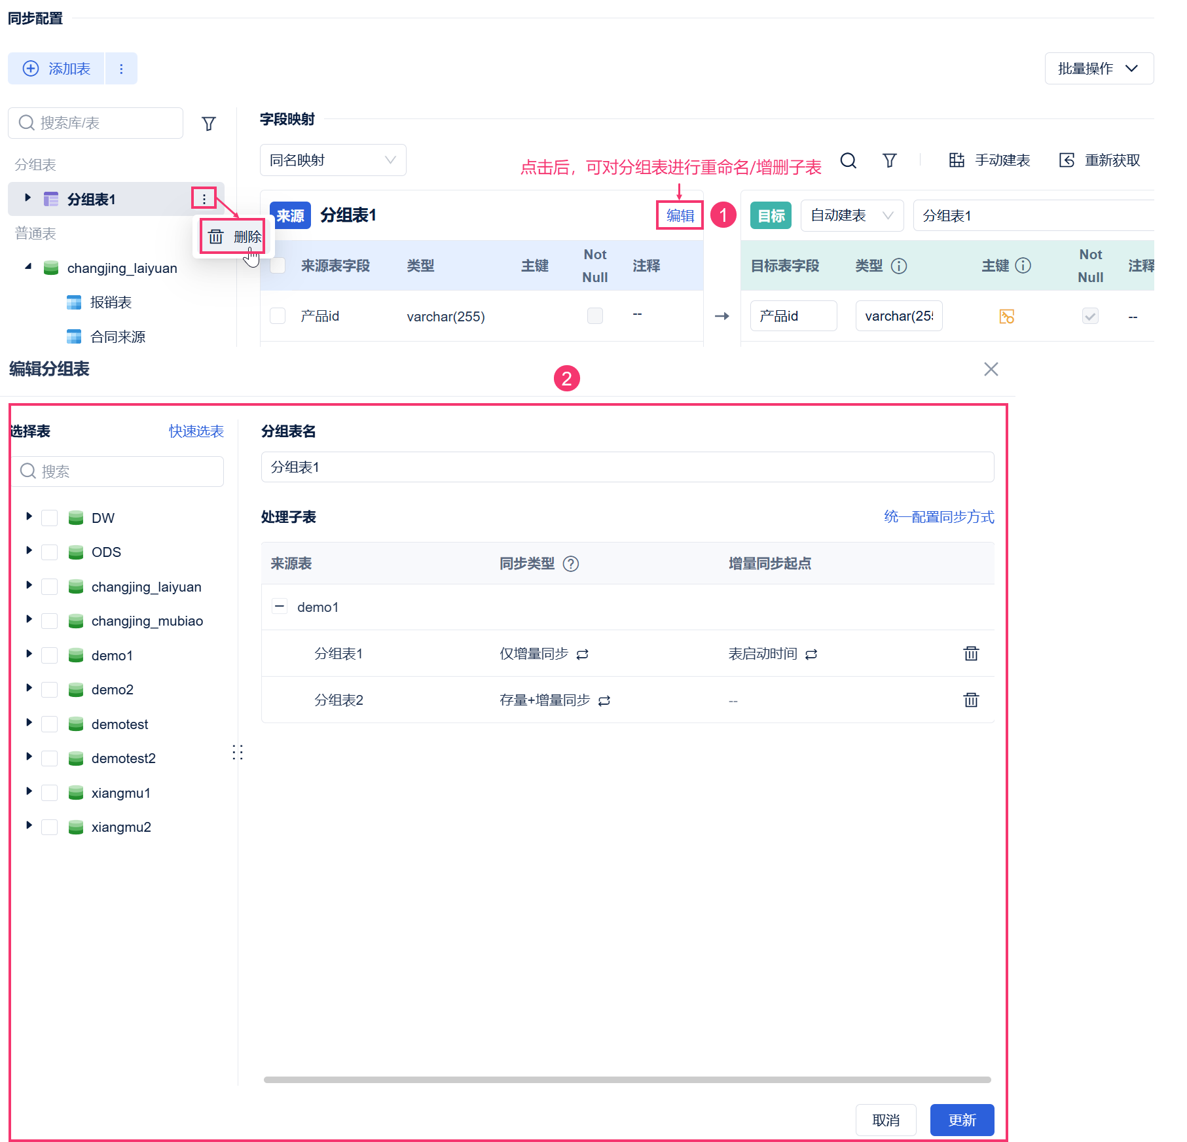
Task: Click the 重新获取 refresh icon
Action: [1067, 160]
